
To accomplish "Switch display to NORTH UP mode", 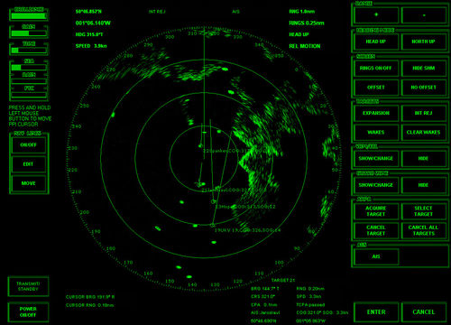I will (424, 42).
